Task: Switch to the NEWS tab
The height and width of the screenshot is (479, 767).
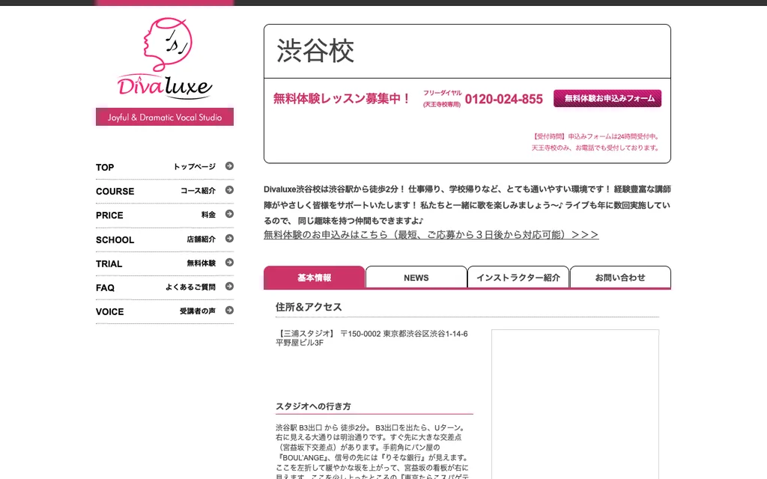Action: coord(416,277)
